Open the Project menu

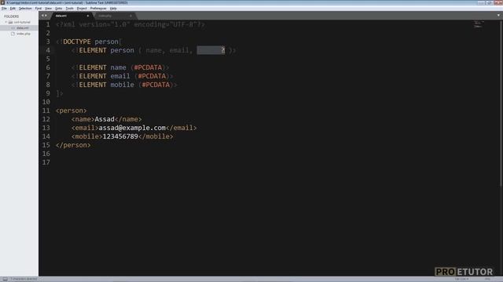tap(82, 9)
